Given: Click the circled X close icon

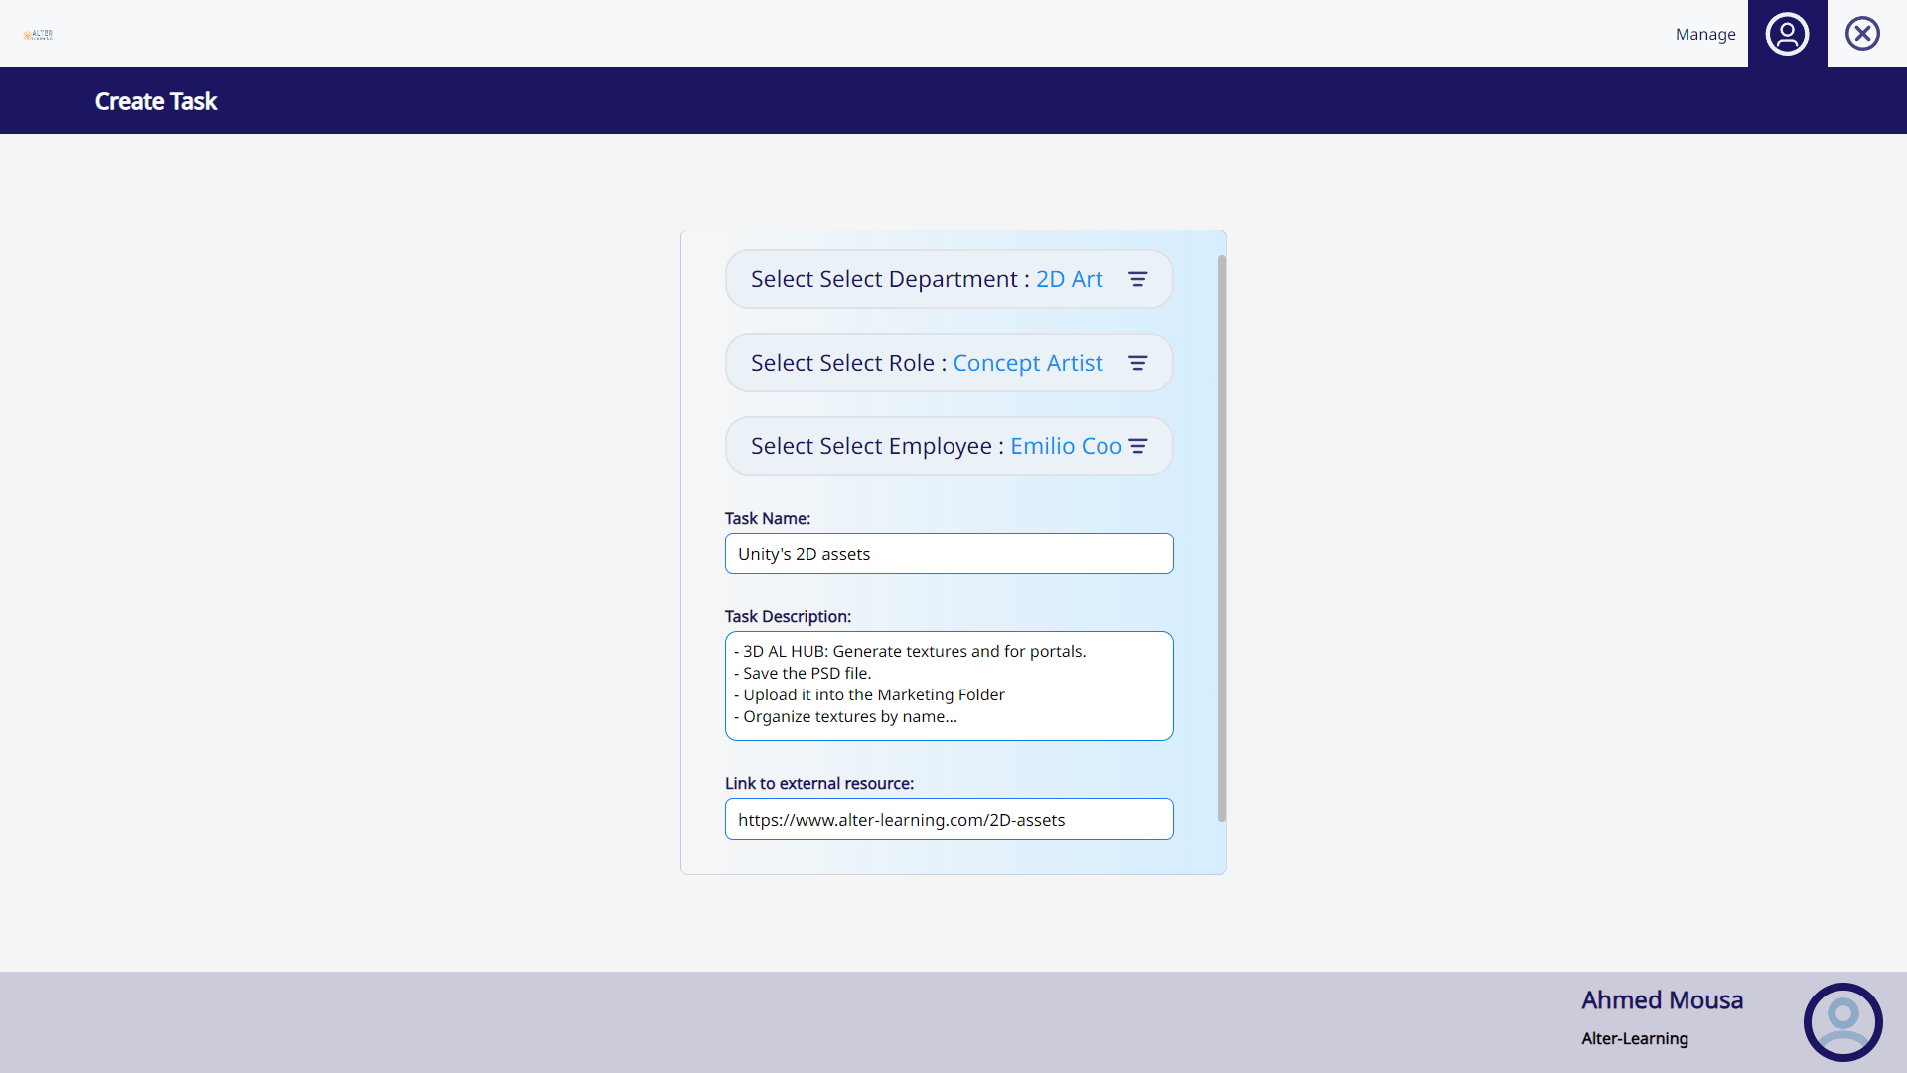Looking at the screenshot, I should 1862,34.
